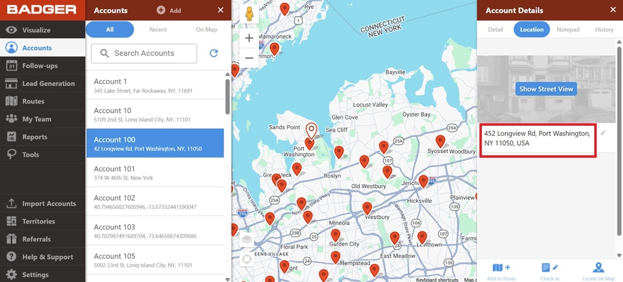623x282 pixels.
Task: Click the 452 Longview Rd address text
Action: (537, 138)
